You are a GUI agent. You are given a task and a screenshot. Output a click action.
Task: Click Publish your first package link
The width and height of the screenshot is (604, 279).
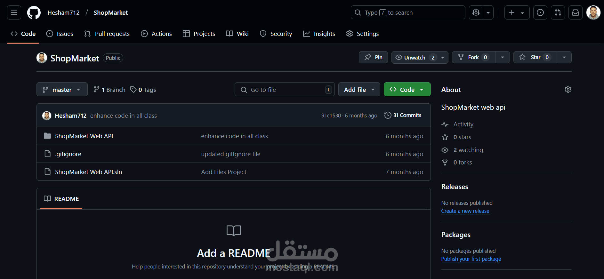click(x=471, y=259)
